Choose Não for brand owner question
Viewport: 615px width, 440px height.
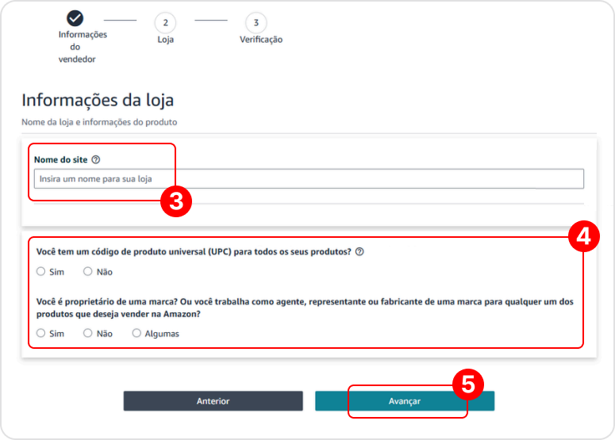(x=87, y=333)
